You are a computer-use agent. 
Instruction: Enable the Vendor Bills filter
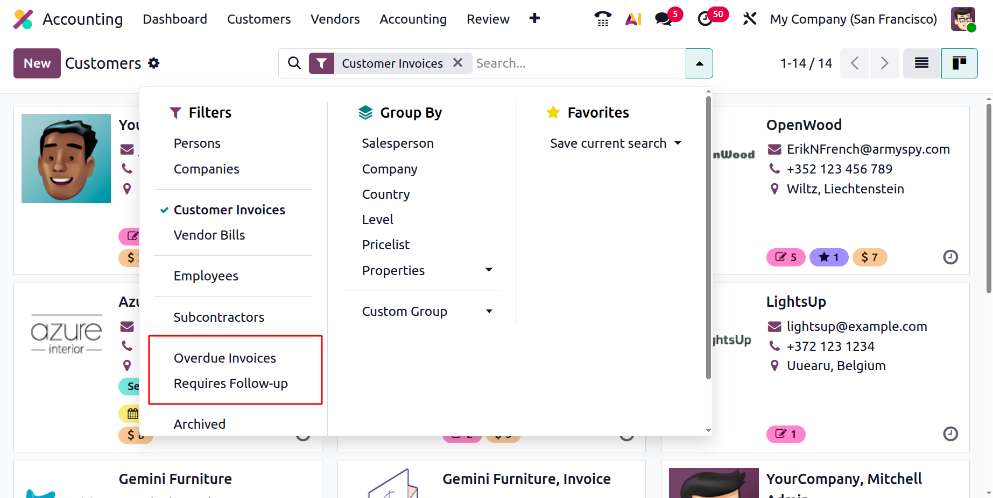pos(209,235)
